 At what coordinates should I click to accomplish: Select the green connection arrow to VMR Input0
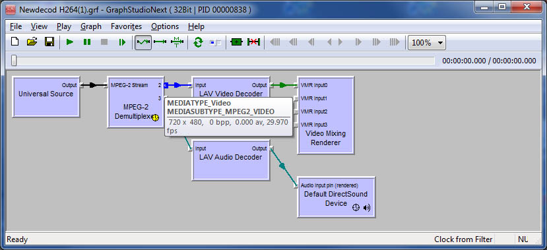[x=284, y=85]
